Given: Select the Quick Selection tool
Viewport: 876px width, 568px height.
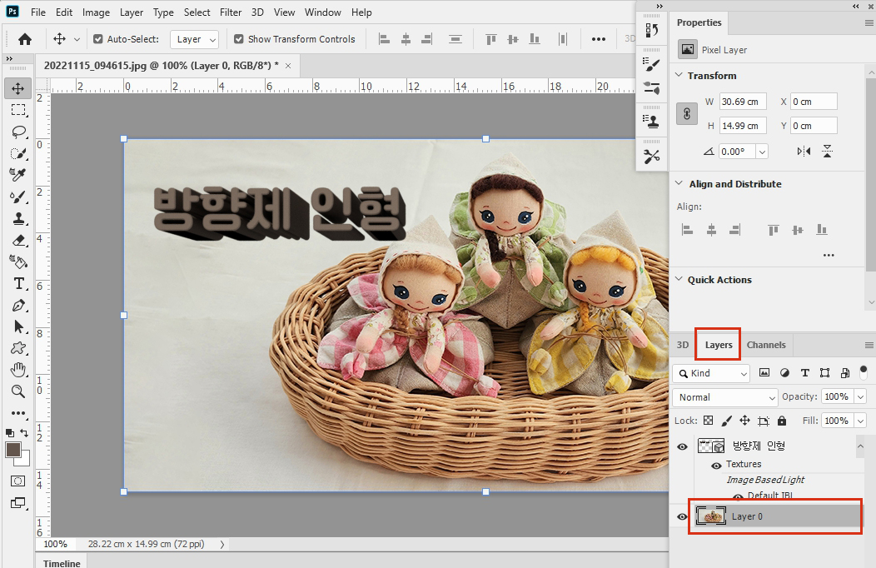Looking at the screenshot, I should tap(18, 153).
